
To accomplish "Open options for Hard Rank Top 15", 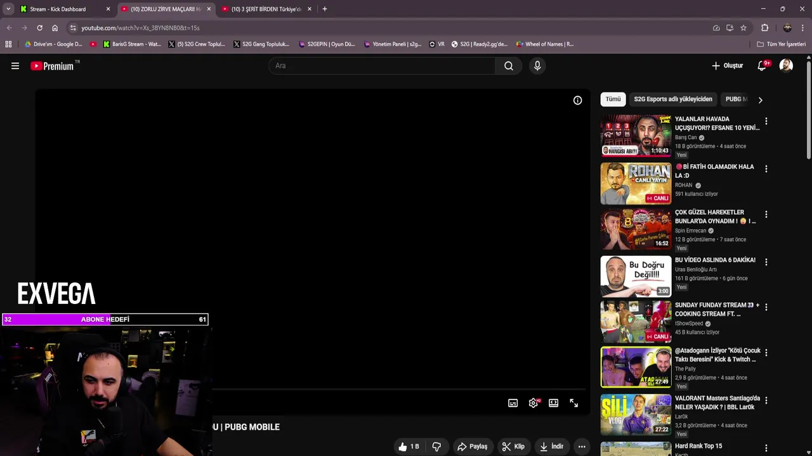I will [766, 448].
